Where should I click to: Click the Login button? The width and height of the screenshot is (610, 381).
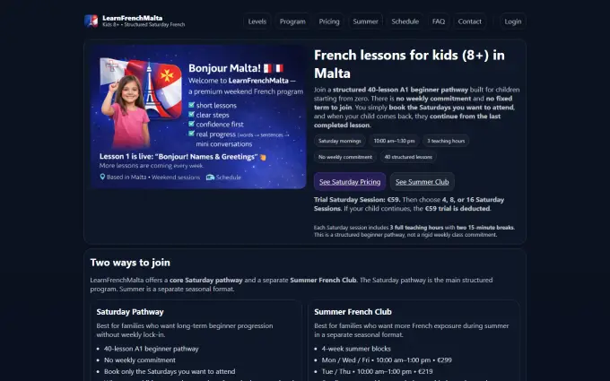point(513,22)
